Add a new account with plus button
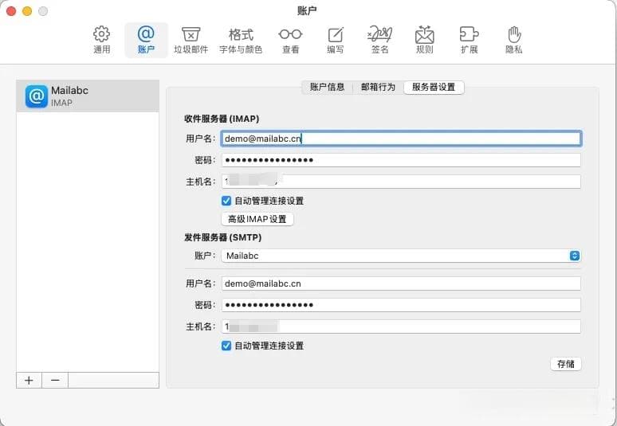Image resolution: width=617 pixels, height=426 pixels. [x=29, y=381]
